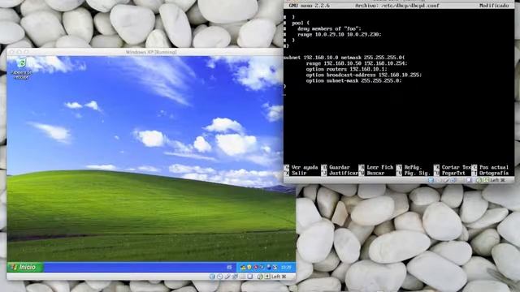Click optical disc indicator in nano VM status bar
520x292 pixels.
point(439,180)
